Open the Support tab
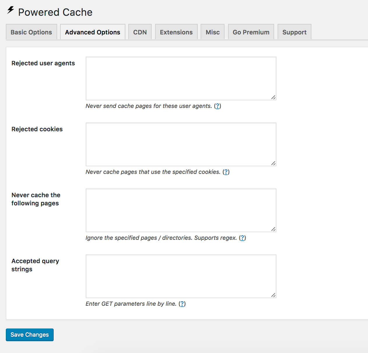The width and height of the screenshot is (368, 353). (294, 32)
